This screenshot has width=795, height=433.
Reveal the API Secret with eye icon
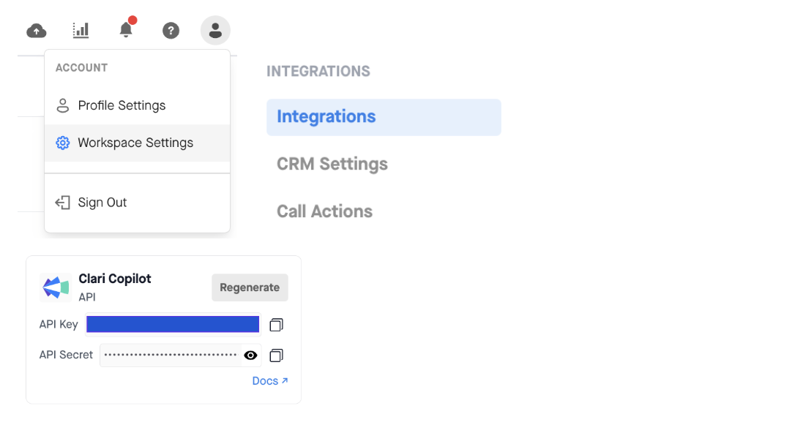click(250, 355)
